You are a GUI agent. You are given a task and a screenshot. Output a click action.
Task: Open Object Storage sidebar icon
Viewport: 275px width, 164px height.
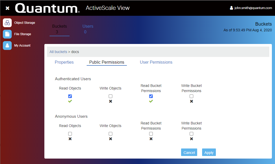(7, 23)
